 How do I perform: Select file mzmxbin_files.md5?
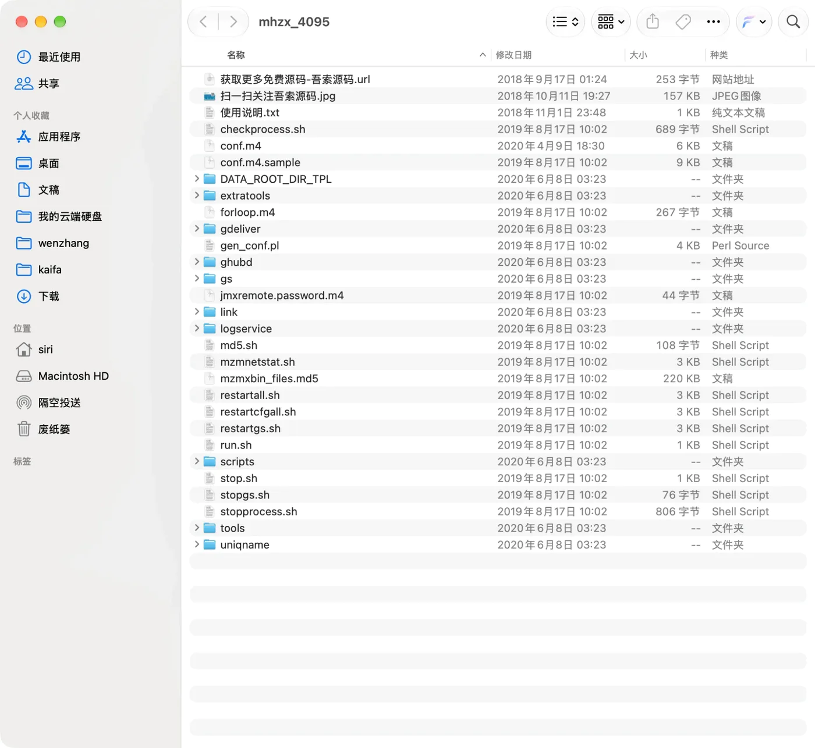point(498,379)
